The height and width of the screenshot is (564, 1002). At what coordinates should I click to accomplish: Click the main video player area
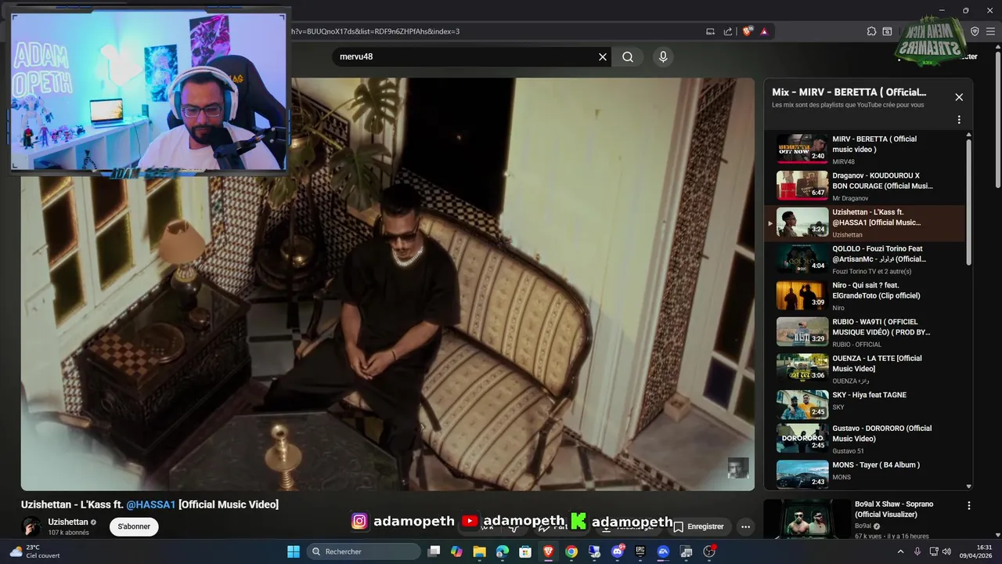[x=387, y=284]
